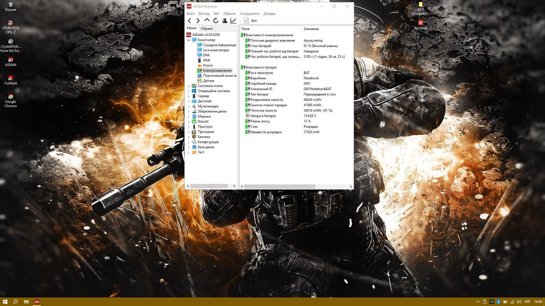Collapse the Комп'ютер tree node
The image size is (545, 306).
tap(188, 40)
